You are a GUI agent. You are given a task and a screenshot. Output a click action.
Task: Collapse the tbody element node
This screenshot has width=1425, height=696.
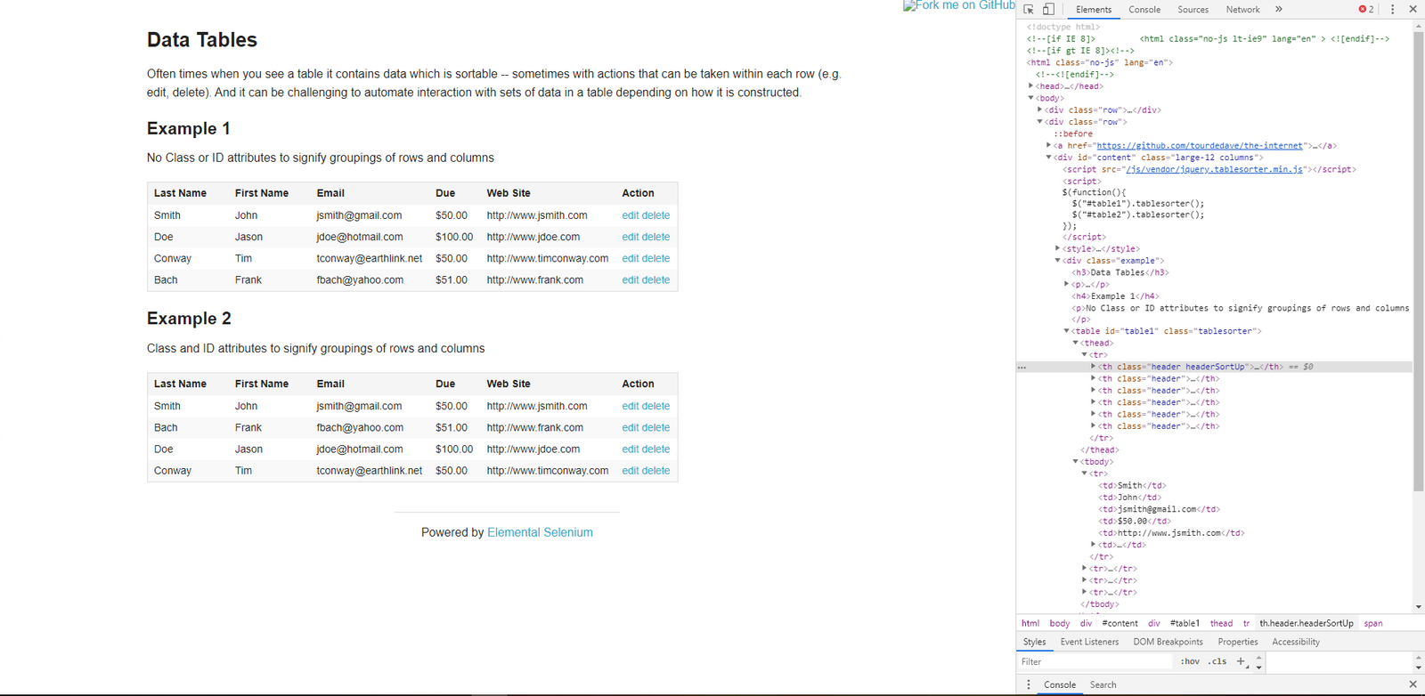1076,462
